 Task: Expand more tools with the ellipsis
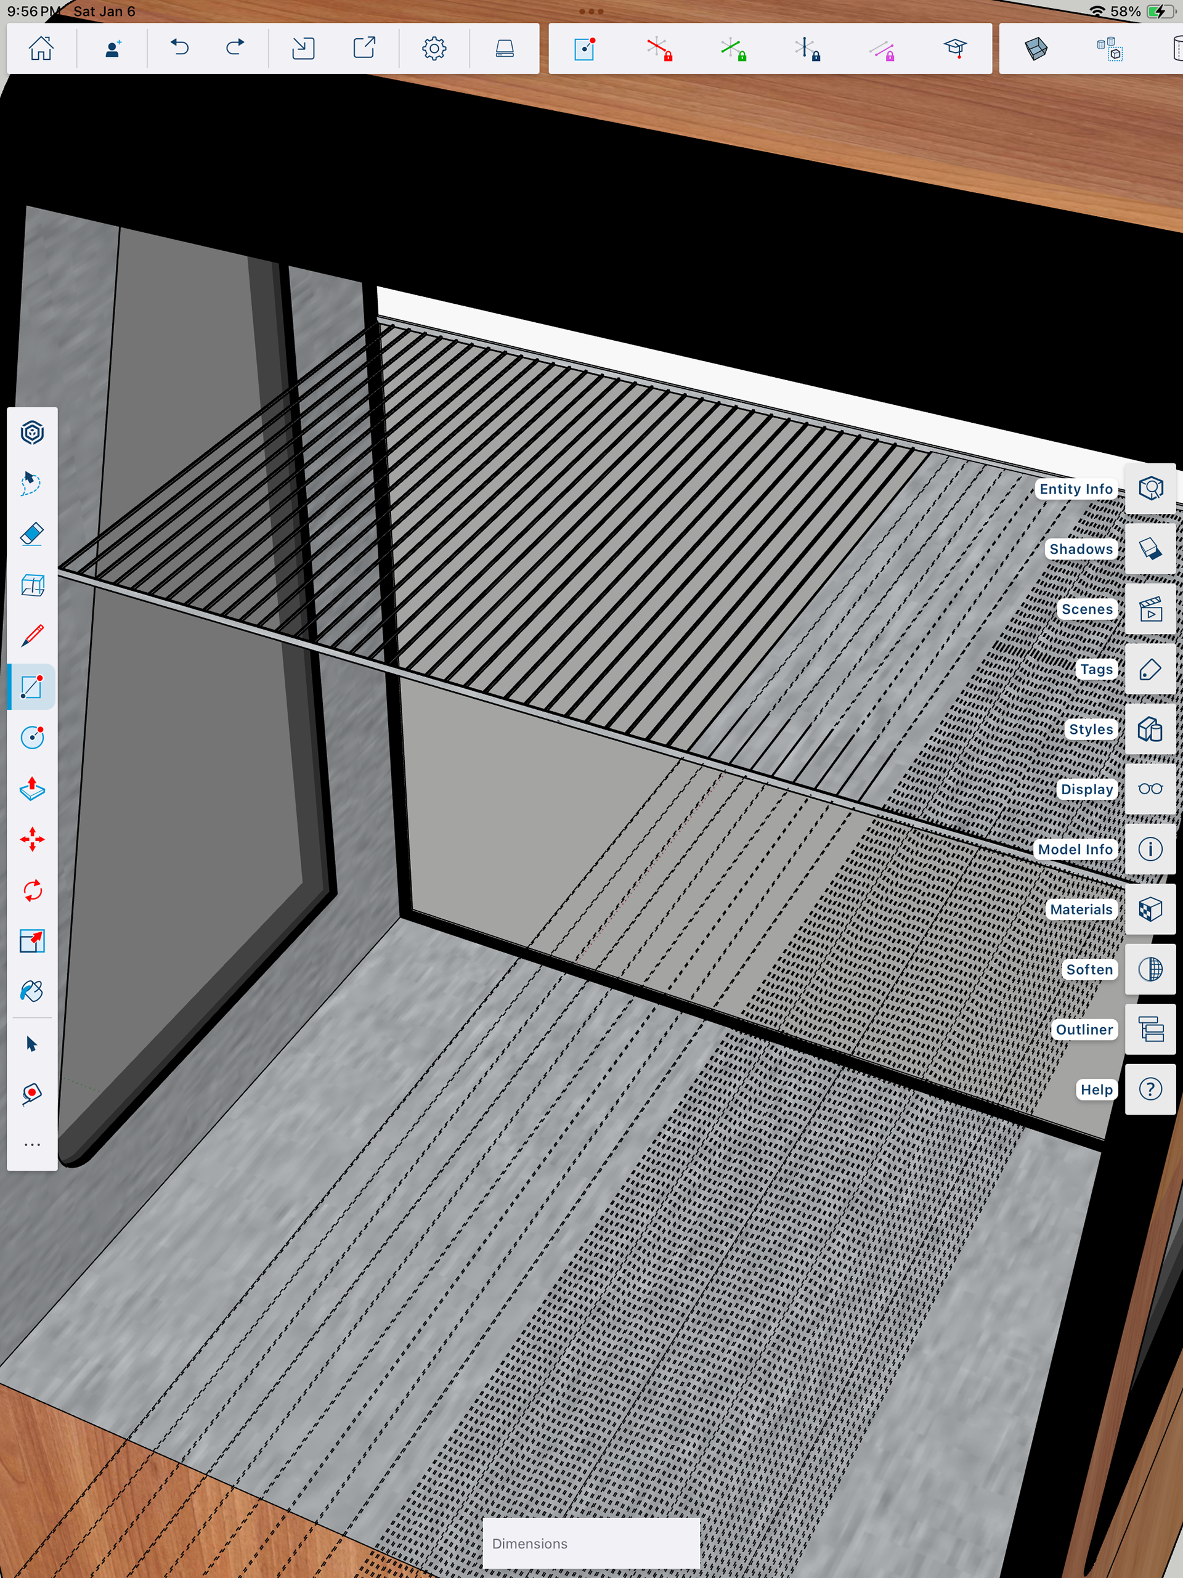point(32,1144)
